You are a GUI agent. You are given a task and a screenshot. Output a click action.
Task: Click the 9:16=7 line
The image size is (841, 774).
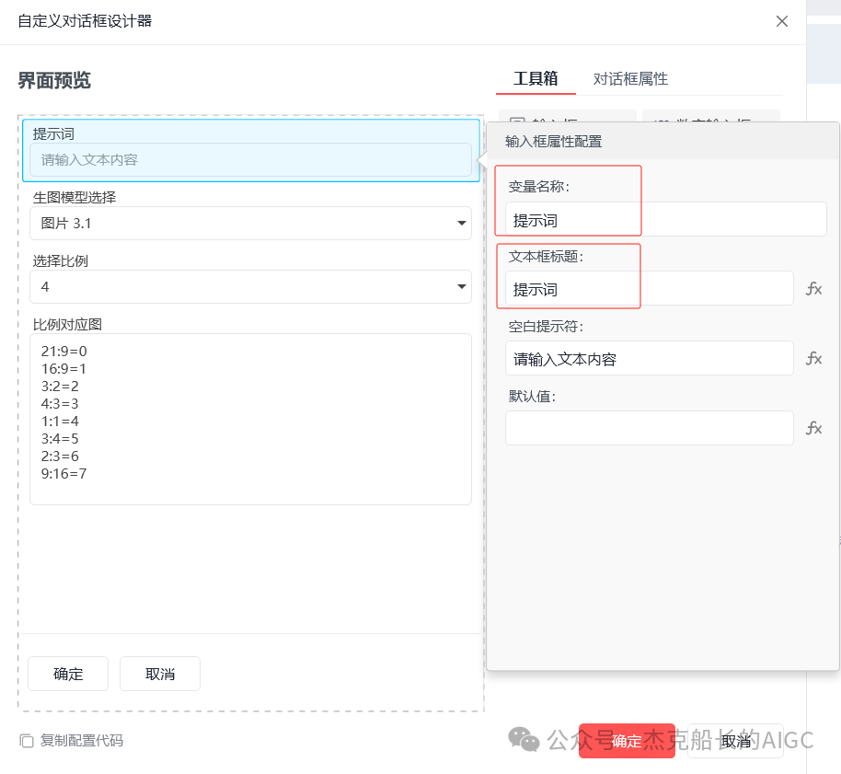pos(63,474)
